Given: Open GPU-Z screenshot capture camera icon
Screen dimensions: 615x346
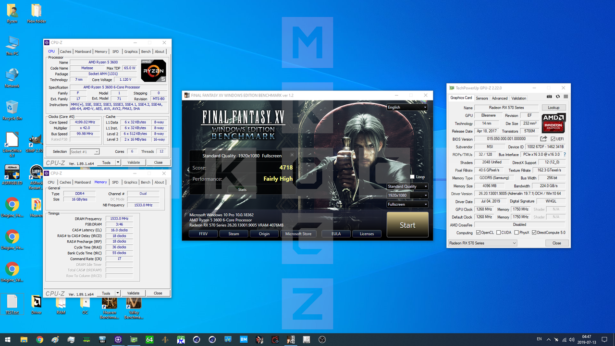Looking at the screenshot, I should click(549, 96).
